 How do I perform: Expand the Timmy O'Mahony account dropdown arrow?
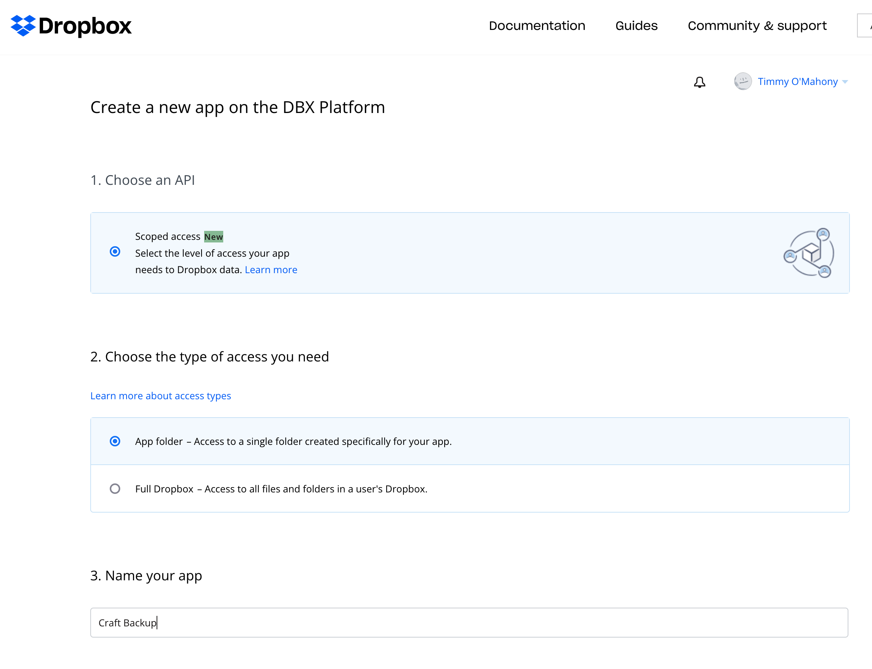(x=845, y=82)
